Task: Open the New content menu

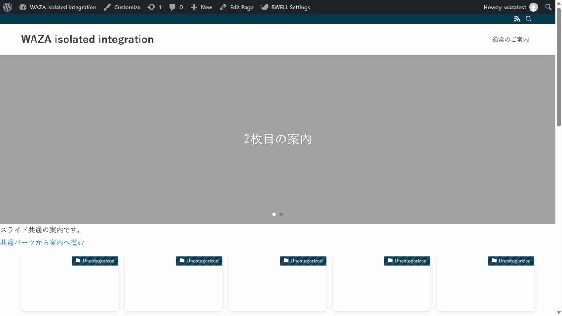Action: pyautogui.click(x=201, y=7)
